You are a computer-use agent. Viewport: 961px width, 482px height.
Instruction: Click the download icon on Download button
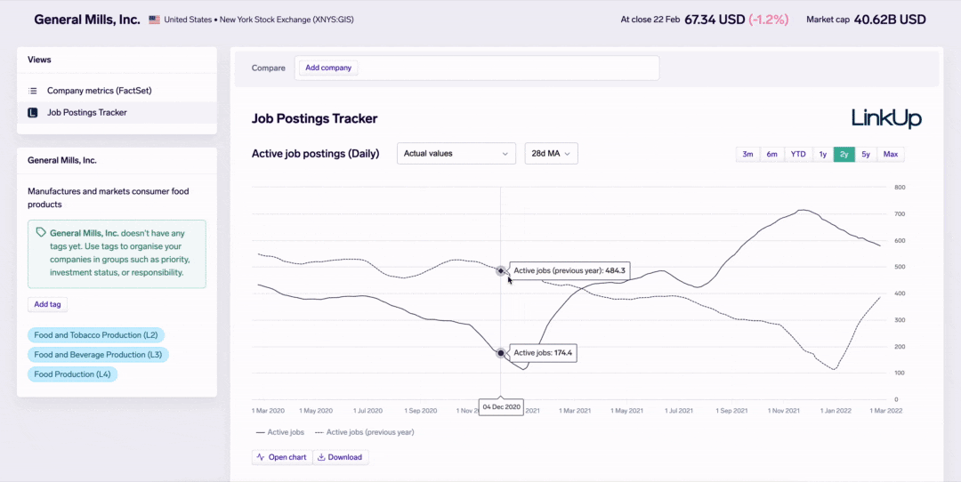point(321,457)
